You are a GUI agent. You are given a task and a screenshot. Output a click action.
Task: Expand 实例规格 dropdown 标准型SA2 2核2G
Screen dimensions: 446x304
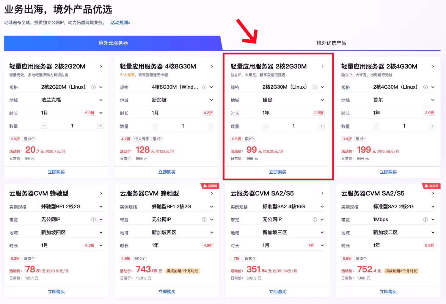[404, 206]
